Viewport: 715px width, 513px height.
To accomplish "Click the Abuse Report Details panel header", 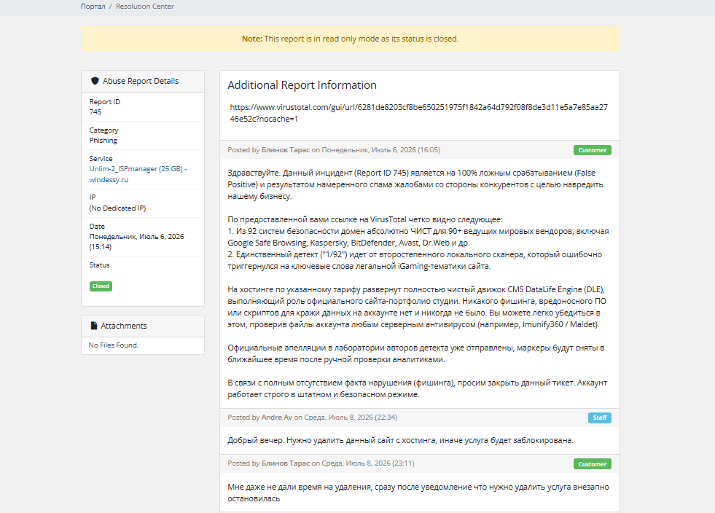I will pyautogui.click(x=143, y=81).
